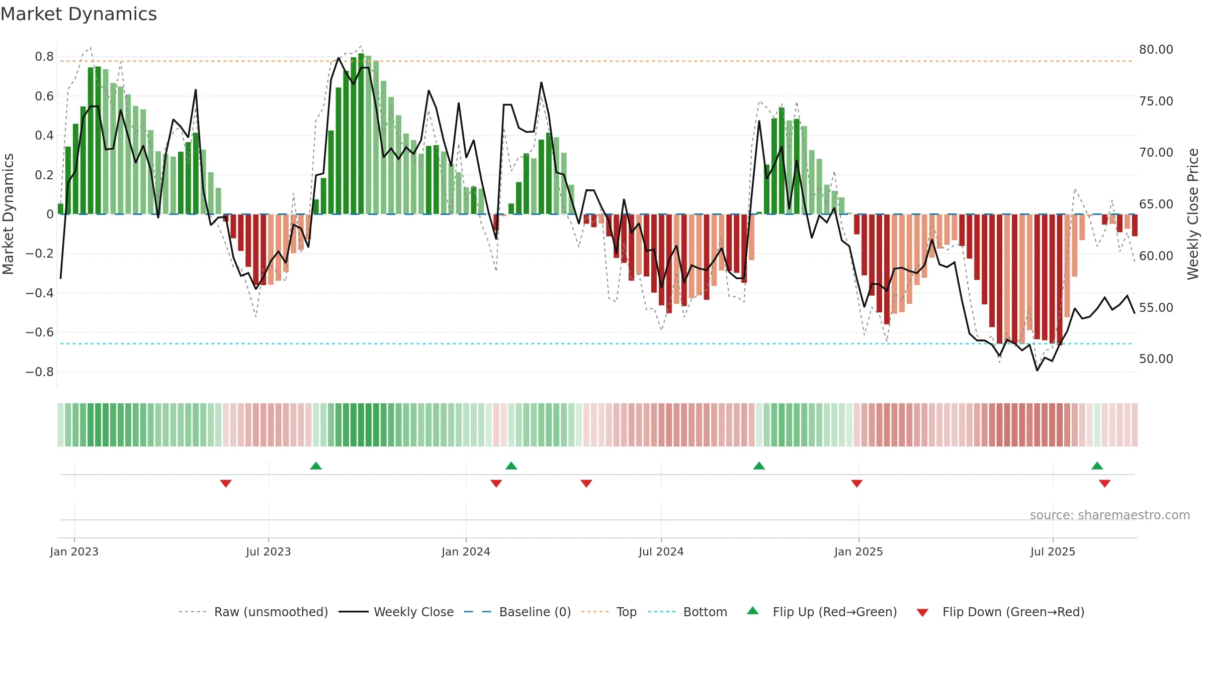Click the Bottom legend entry
1207x678 pixels.
click(x=687, y=612)
